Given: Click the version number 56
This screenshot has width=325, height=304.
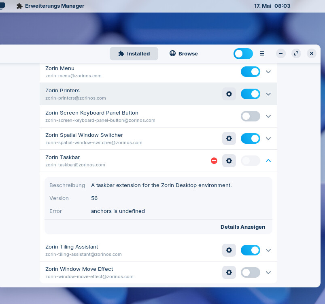Looking at the screenshot, I should point(94,198).
